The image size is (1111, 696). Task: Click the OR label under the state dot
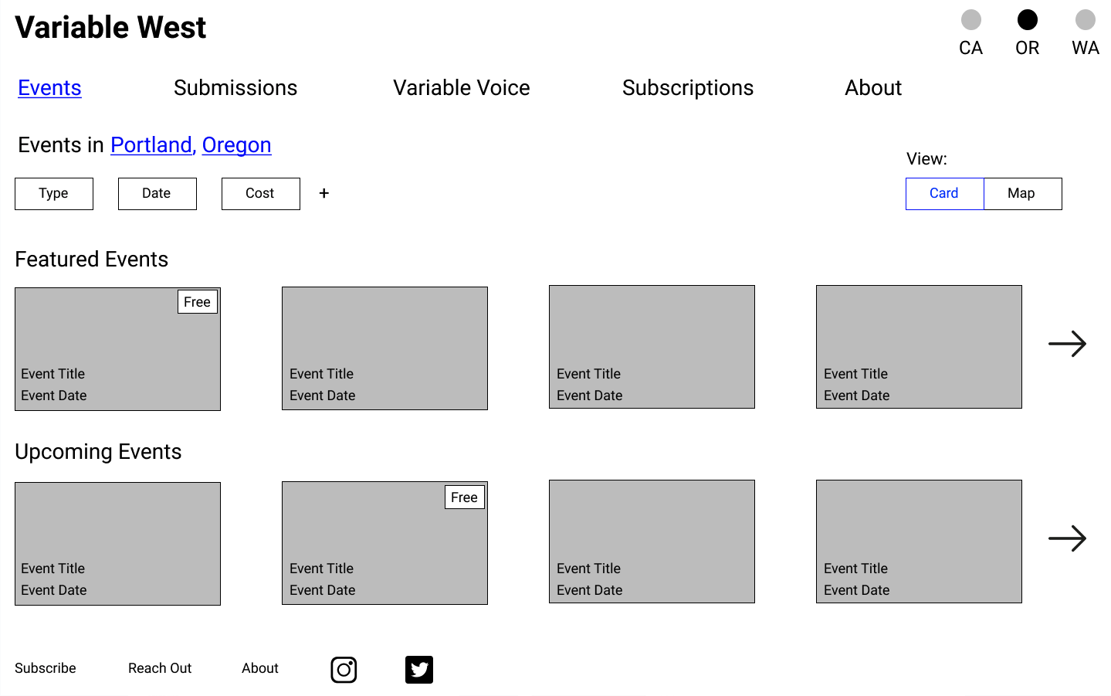point(1028,48)
